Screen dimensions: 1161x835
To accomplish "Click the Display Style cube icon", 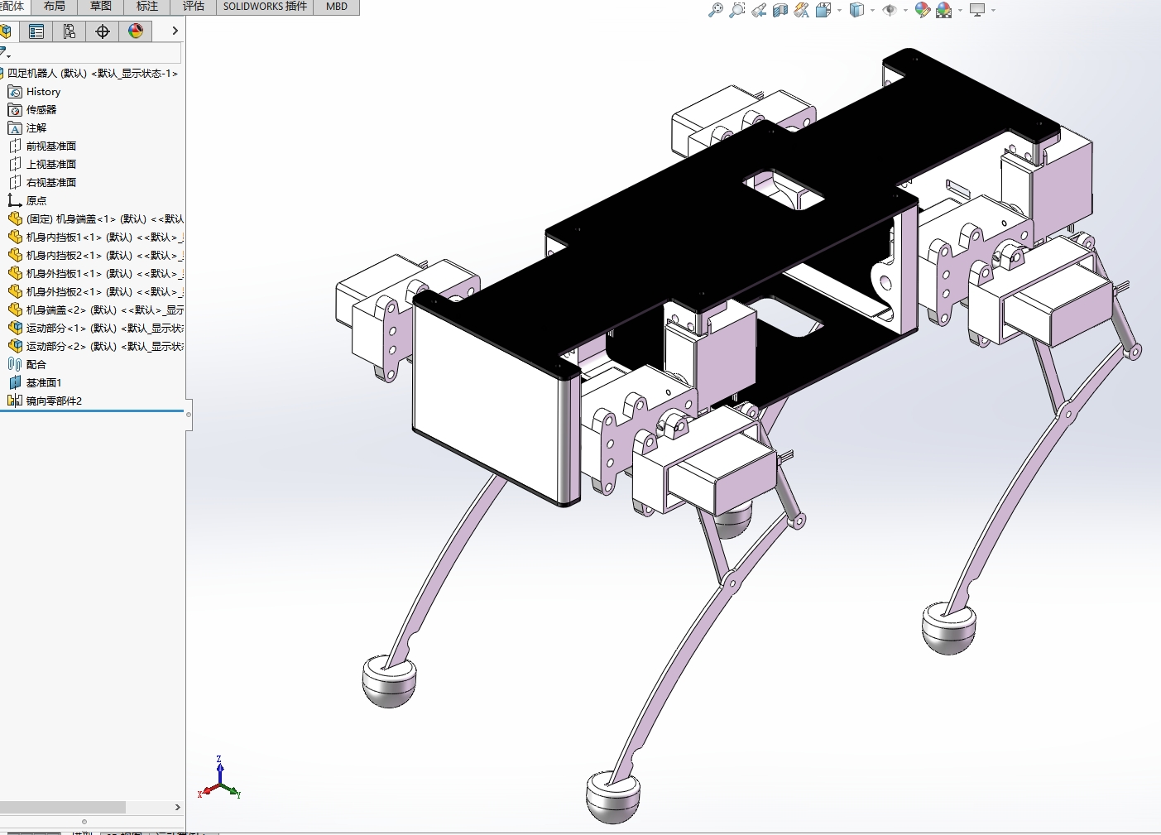I will point(856,10).
